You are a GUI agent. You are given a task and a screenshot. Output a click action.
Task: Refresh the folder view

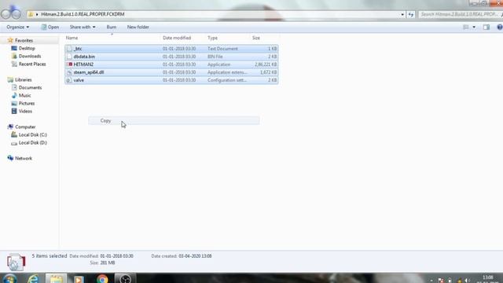pos(411,14)
